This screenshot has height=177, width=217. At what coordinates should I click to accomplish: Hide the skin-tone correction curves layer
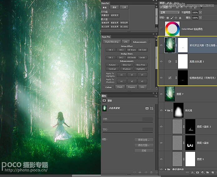tap(161, 78)
